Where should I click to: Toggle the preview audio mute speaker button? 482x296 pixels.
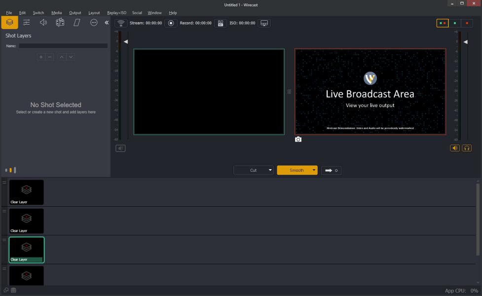[x=120, y=148]
